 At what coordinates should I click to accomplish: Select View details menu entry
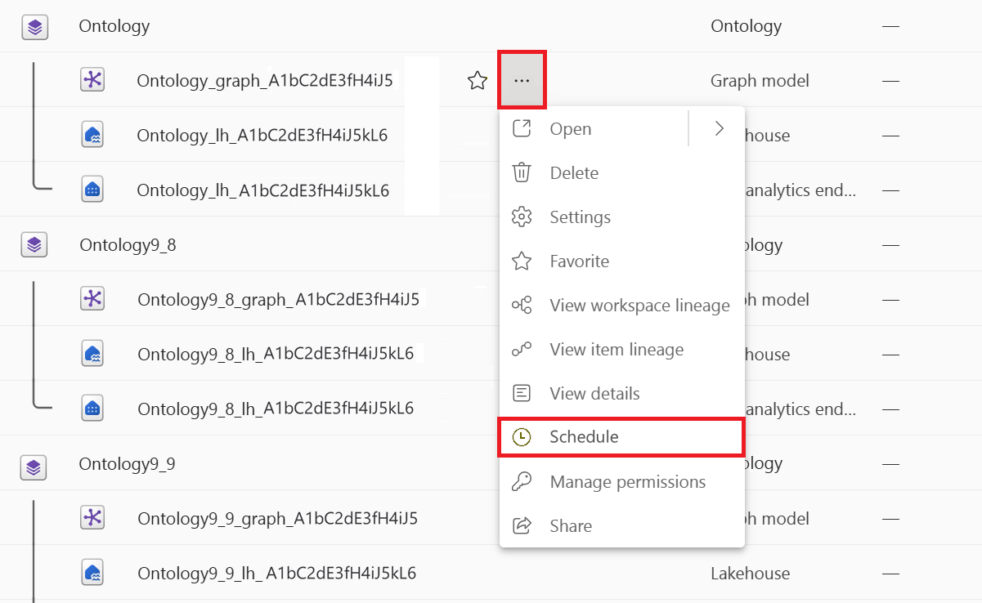point(622,393)
